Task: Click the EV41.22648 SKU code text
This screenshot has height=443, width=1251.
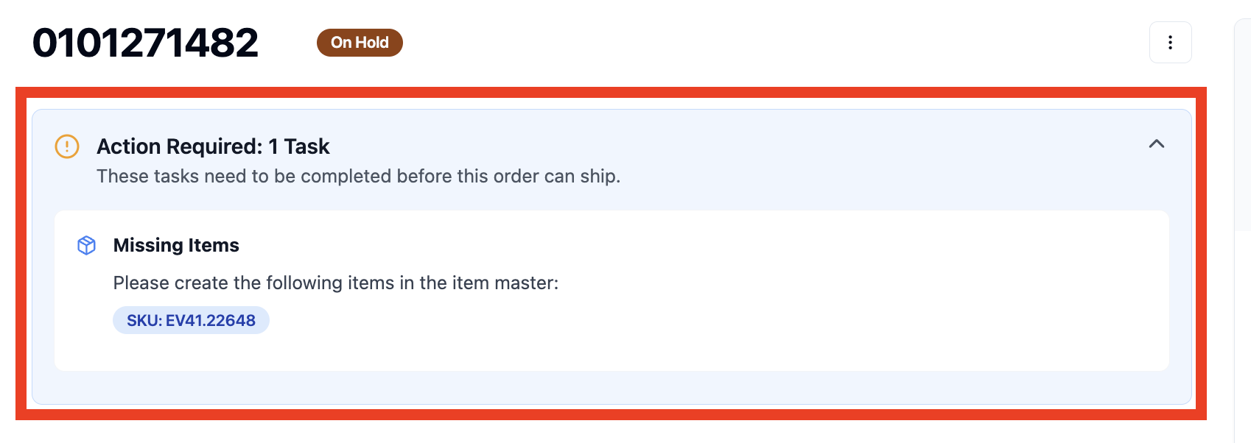Action: tap(211, 320)
